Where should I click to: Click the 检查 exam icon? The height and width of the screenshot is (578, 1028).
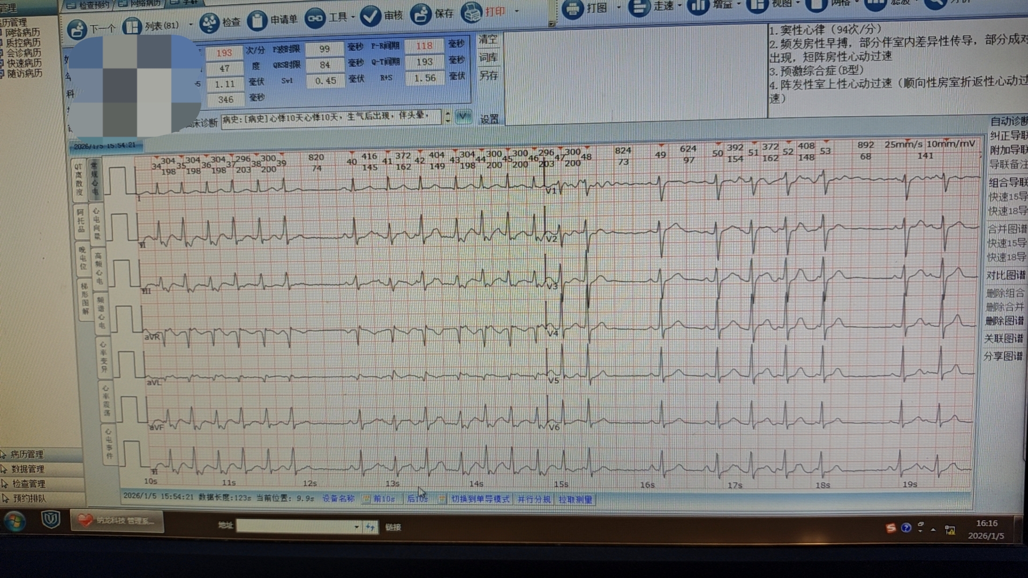coord(209,22)
